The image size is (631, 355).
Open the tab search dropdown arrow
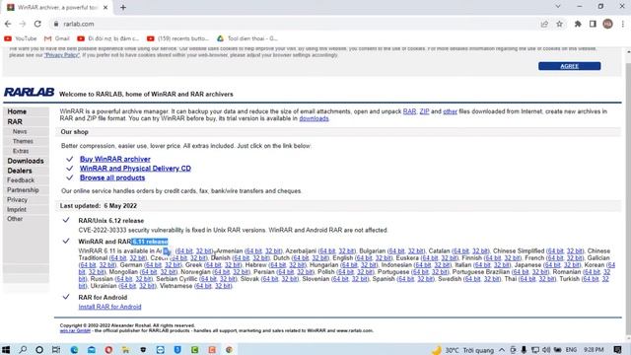[x=558, y=7]
